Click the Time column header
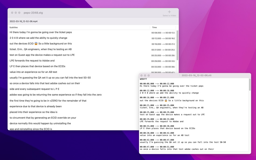256x160 pixels. tap(154, 27)
